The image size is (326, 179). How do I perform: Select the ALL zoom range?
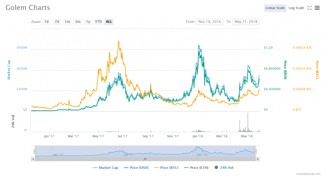pos(109,22)
